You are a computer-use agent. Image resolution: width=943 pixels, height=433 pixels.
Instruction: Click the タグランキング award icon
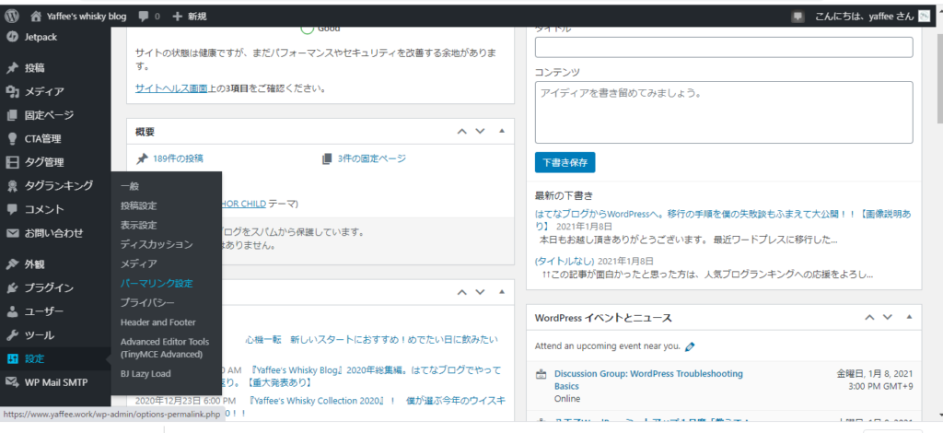(x=11, y=186)
